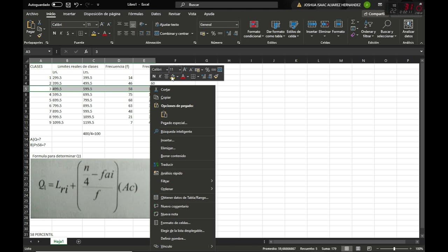Click the Formato cells icon in Celdas group
The width and height of the screenshot is (448, 252).
coord(338,24)
